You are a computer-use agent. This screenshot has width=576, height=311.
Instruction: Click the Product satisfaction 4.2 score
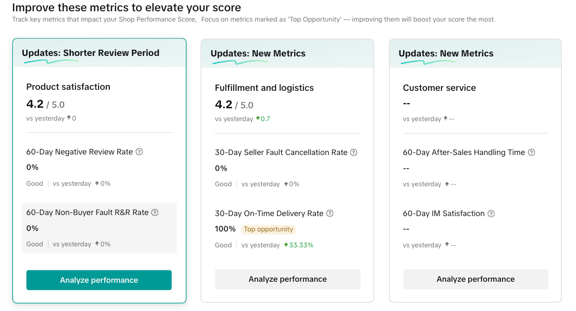pos(35,104)
